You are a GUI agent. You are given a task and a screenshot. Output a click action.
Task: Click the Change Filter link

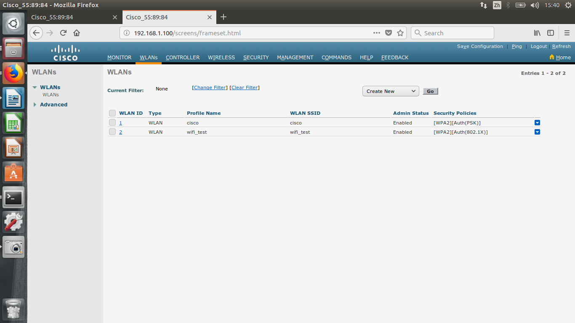210,87
